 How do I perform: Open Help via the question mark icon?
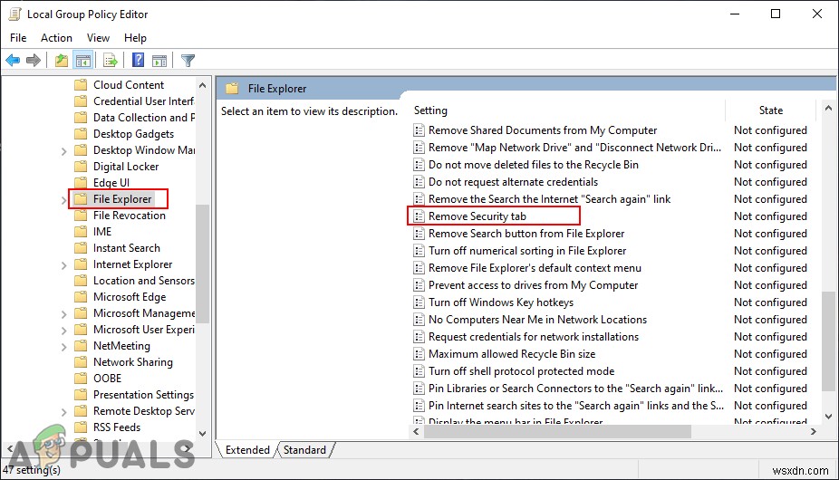[138, 60]
